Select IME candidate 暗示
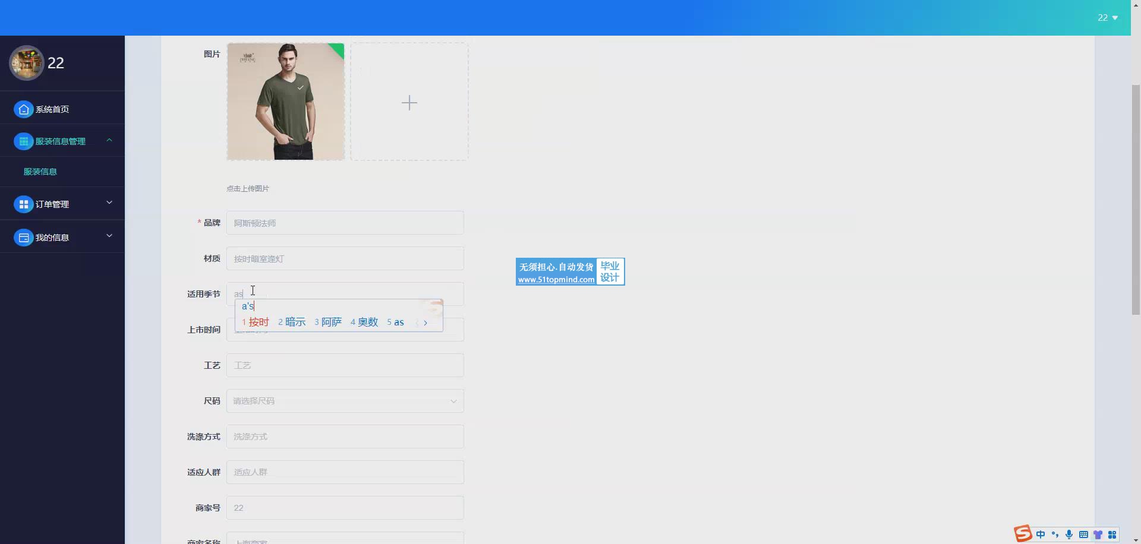 click(292, 322)
